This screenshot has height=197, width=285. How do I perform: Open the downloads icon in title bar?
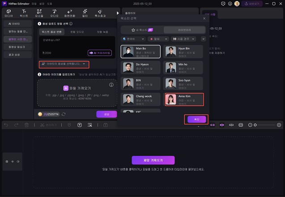(230, 4)
